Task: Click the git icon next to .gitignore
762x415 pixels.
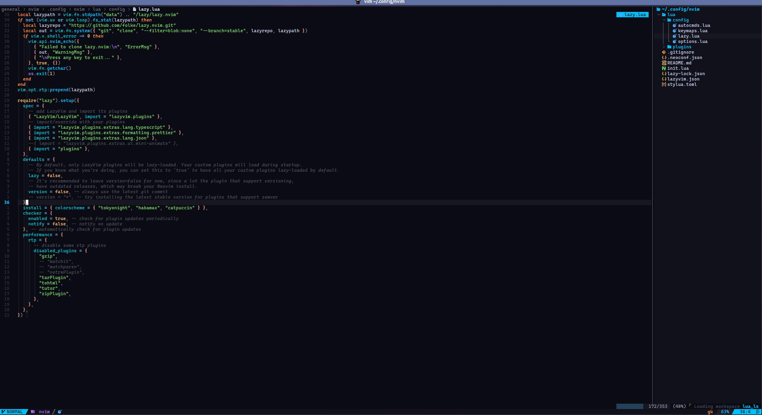Action: tap(664, 52)
